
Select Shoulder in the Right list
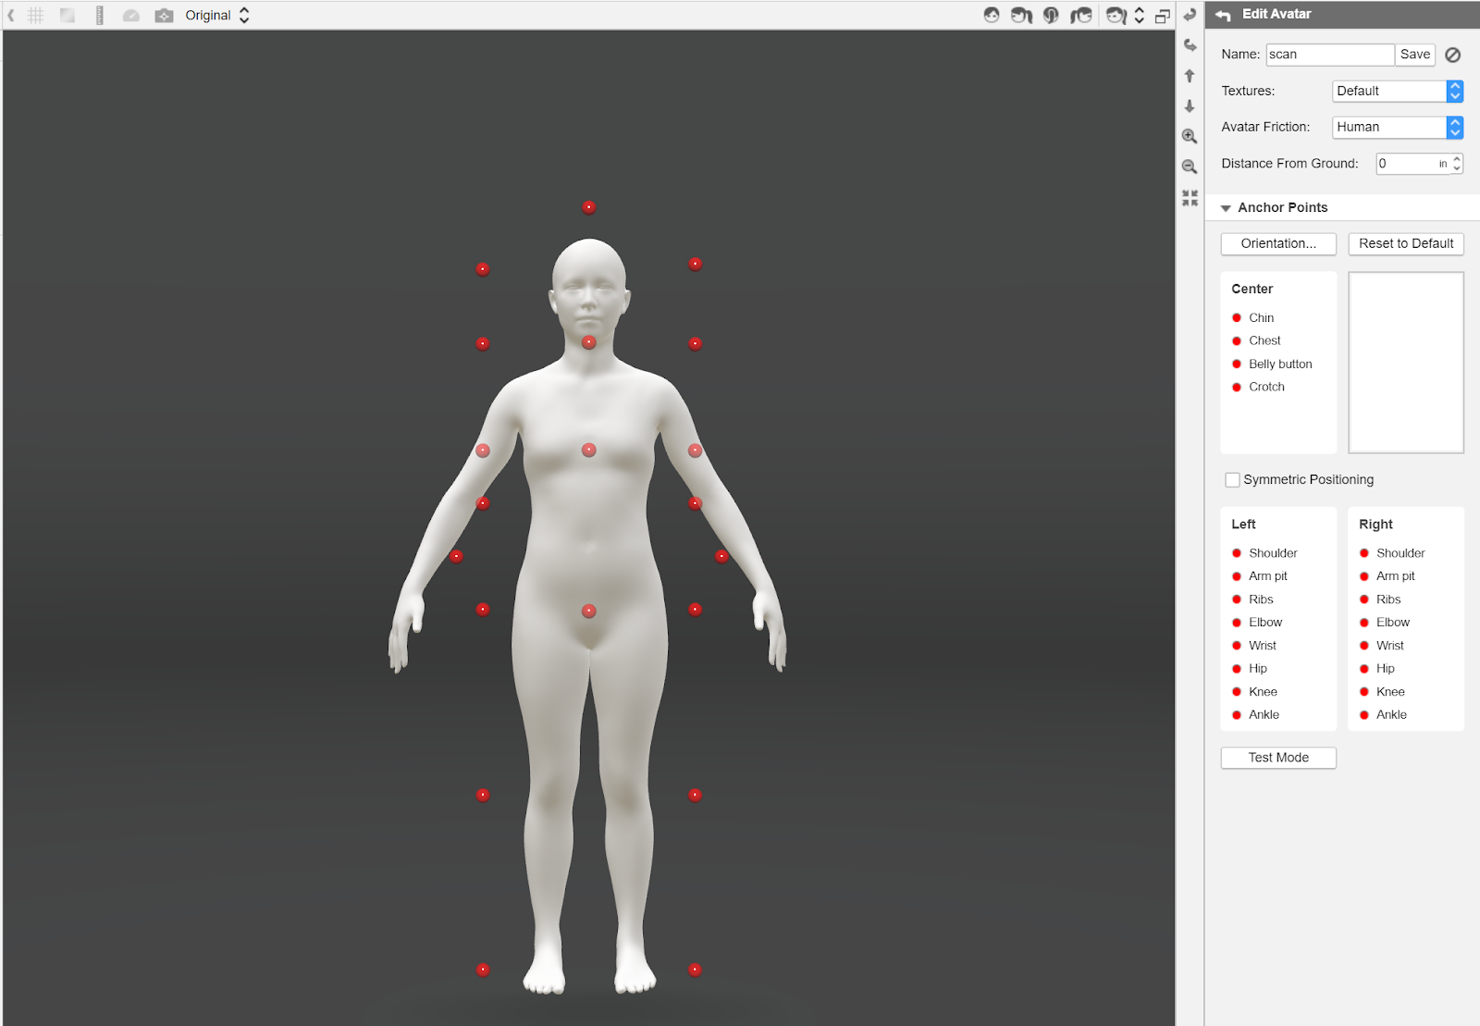click(x=1400, y=553)
